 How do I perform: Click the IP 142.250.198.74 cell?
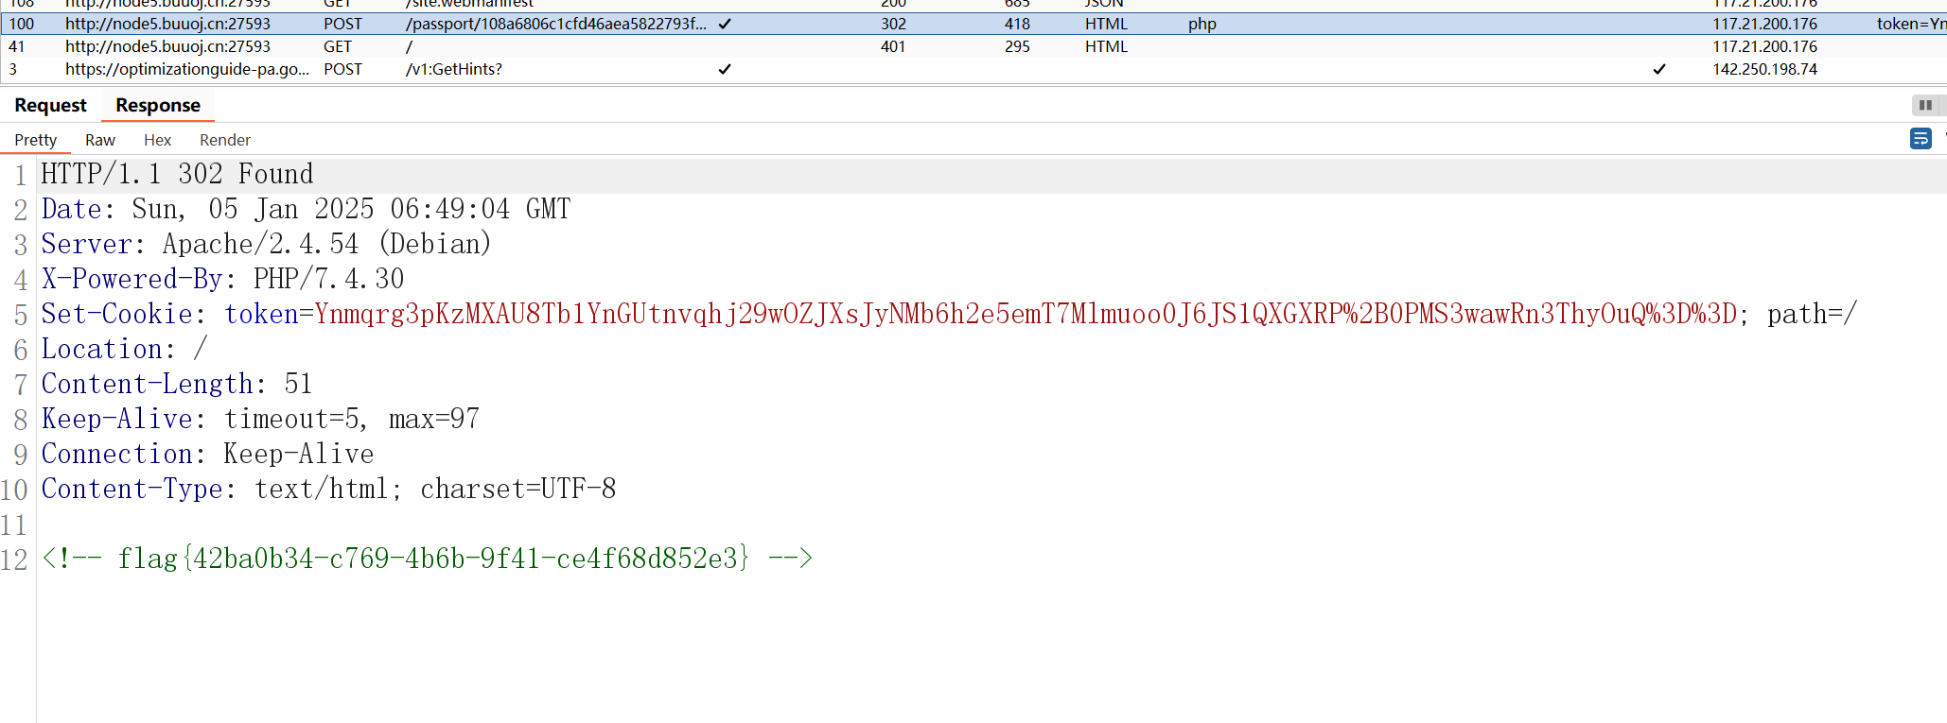tap(1765, 69)
